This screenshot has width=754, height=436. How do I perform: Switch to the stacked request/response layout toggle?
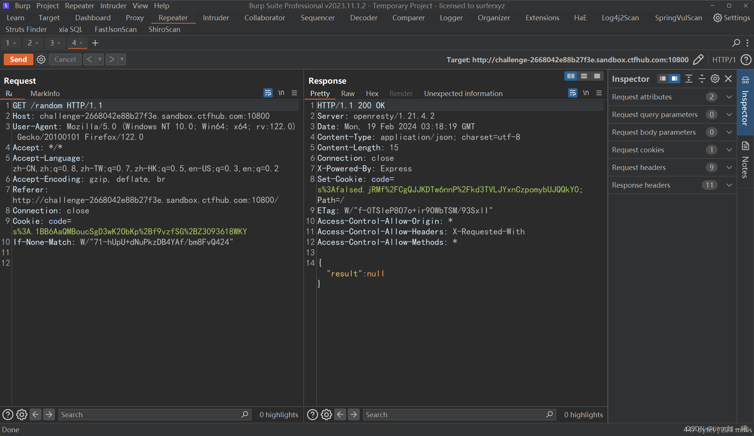pyautogui.click(x=583, y=76)
